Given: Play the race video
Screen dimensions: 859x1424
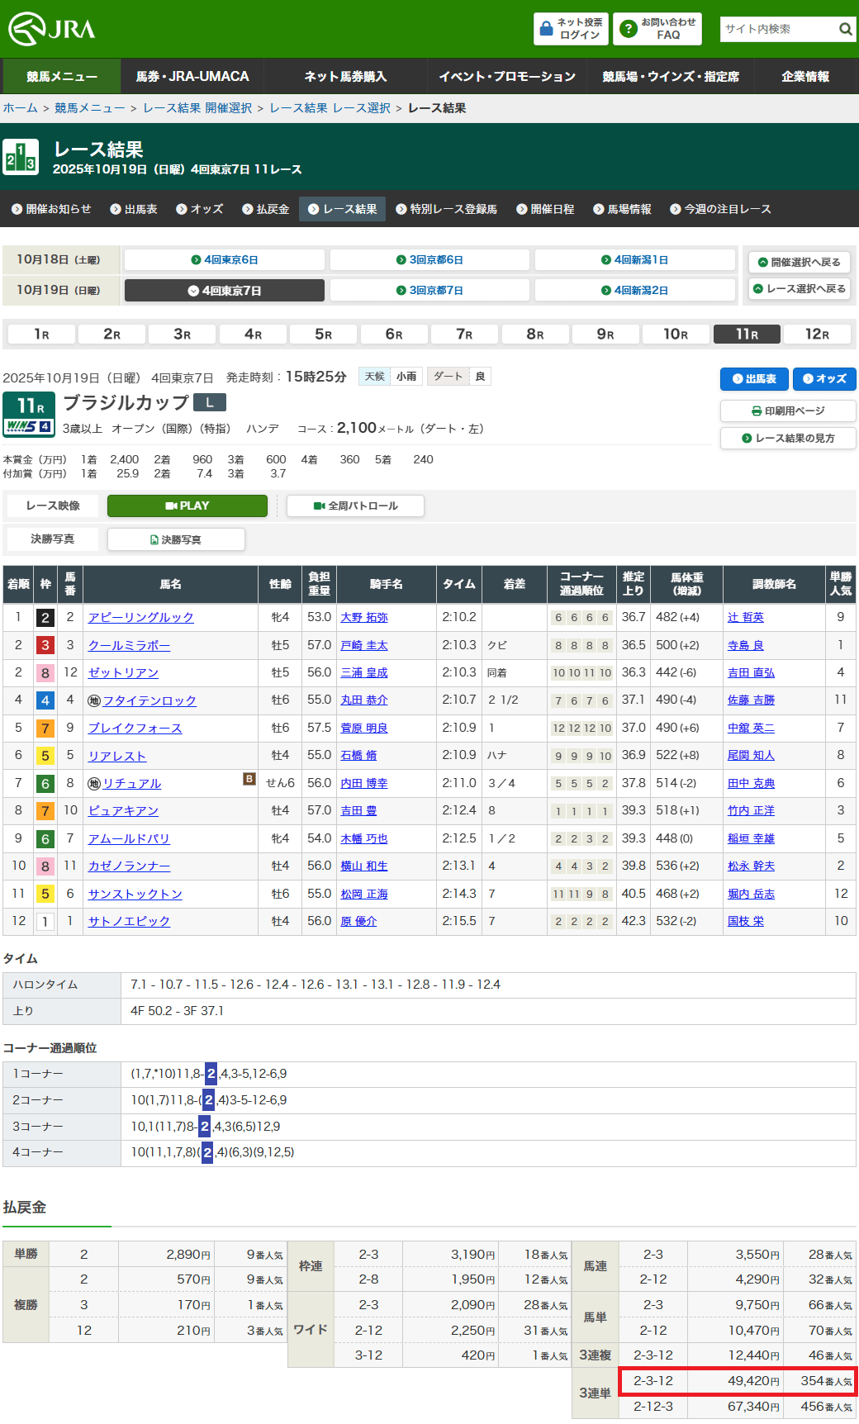Looking at the screenshot, I should coord(187,506).
